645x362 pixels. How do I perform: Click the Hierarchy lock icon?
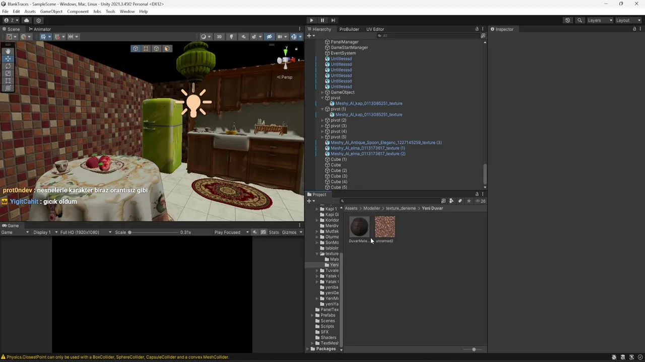pyautogui.click(x=477, y=29)
